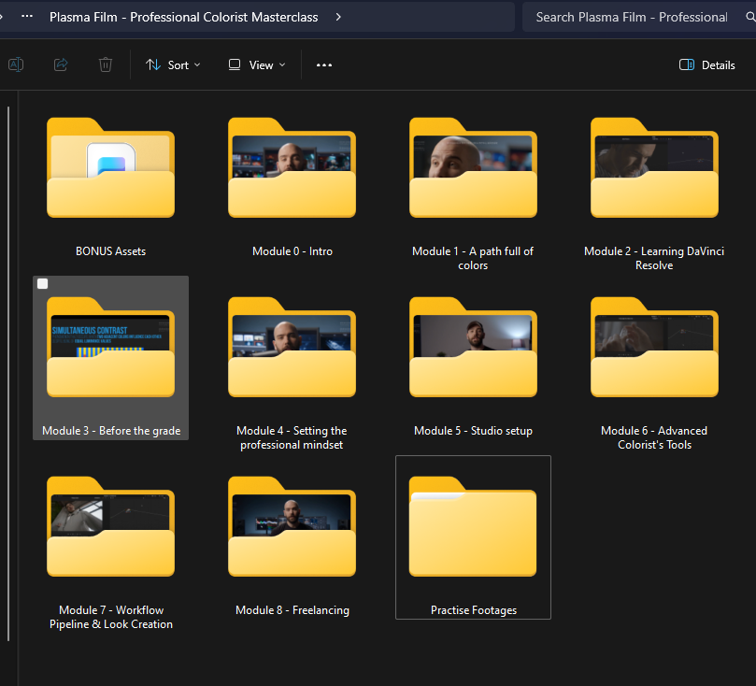
Task: Toggle the Details pane
Action: 706,65
